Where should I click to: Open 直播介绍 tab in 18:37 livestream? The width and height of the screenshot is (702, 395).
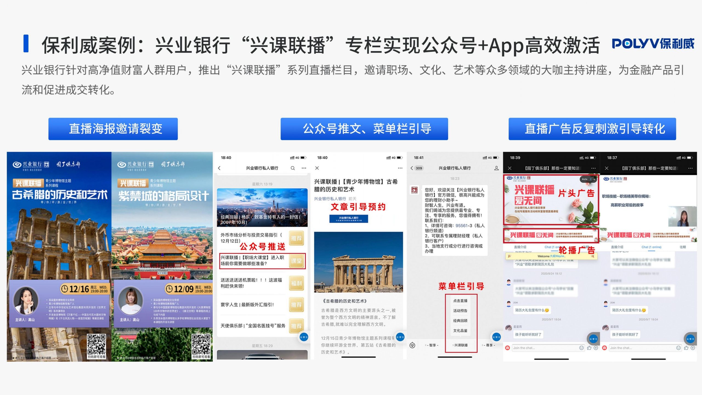pos(617,247)
